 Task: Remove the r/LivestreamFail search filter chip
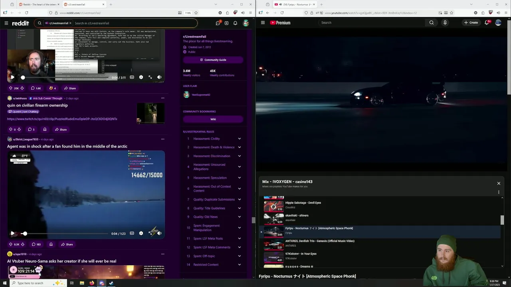70,23
